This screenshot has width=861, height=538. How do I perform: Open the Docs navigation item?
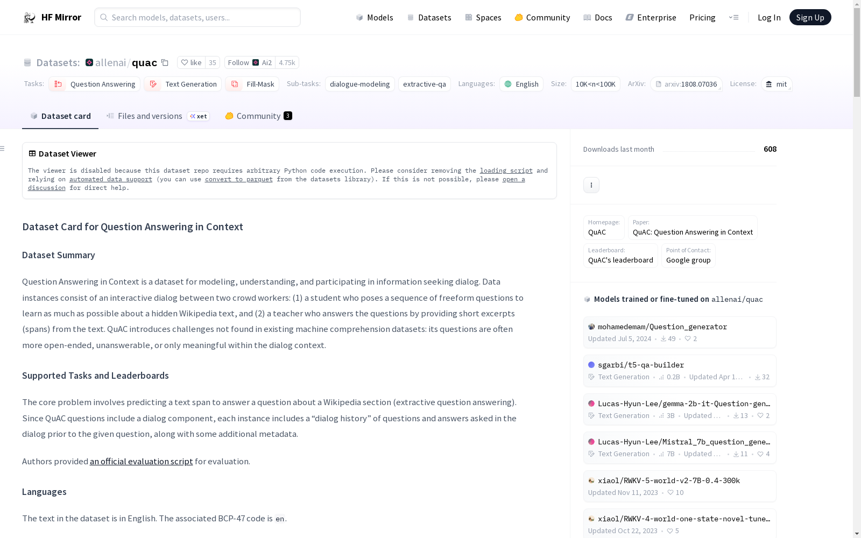(x=598, y=18)
